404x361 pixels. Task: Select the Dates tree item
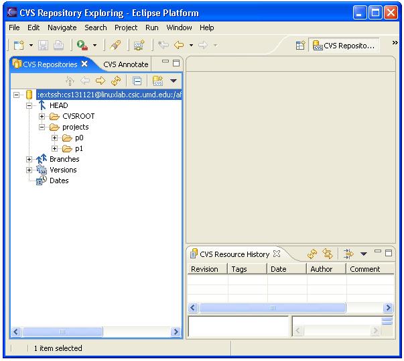click(x=59, y=180)
